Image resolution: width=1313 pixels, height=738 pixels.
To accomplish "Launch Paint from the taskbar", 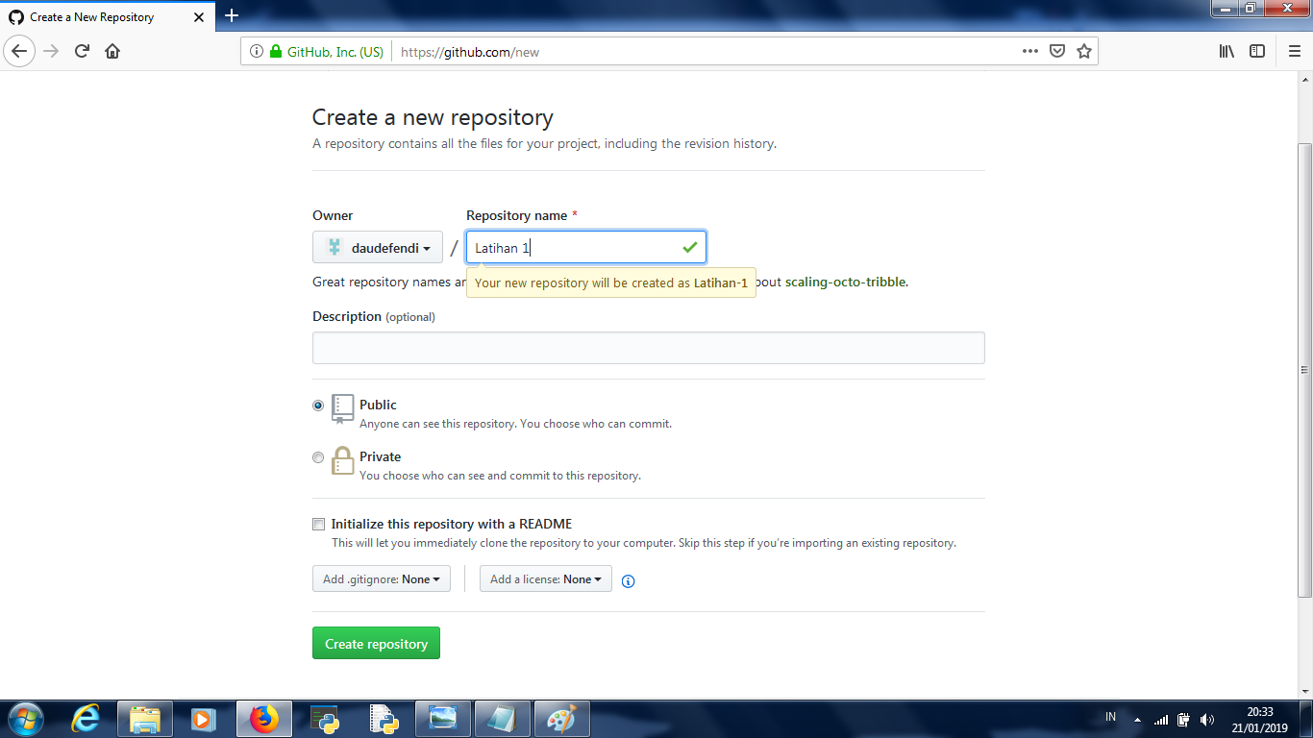I will click(x=561, y=718).
